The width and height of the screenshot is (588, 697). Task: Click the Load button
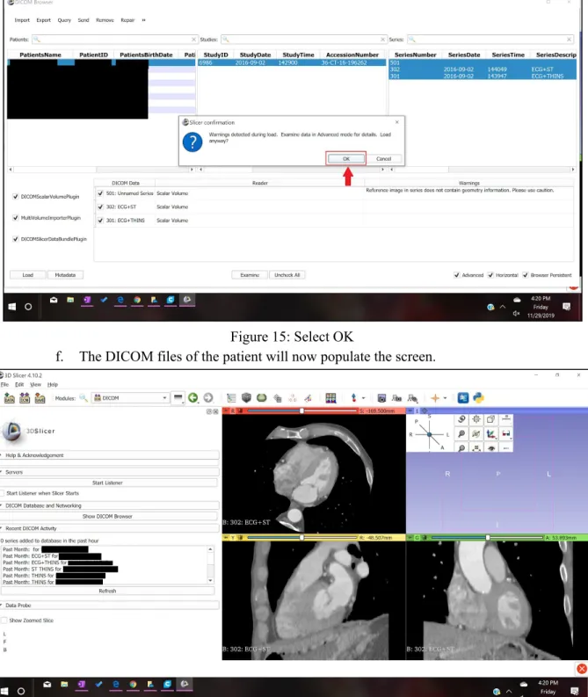(x=27, y=275)
